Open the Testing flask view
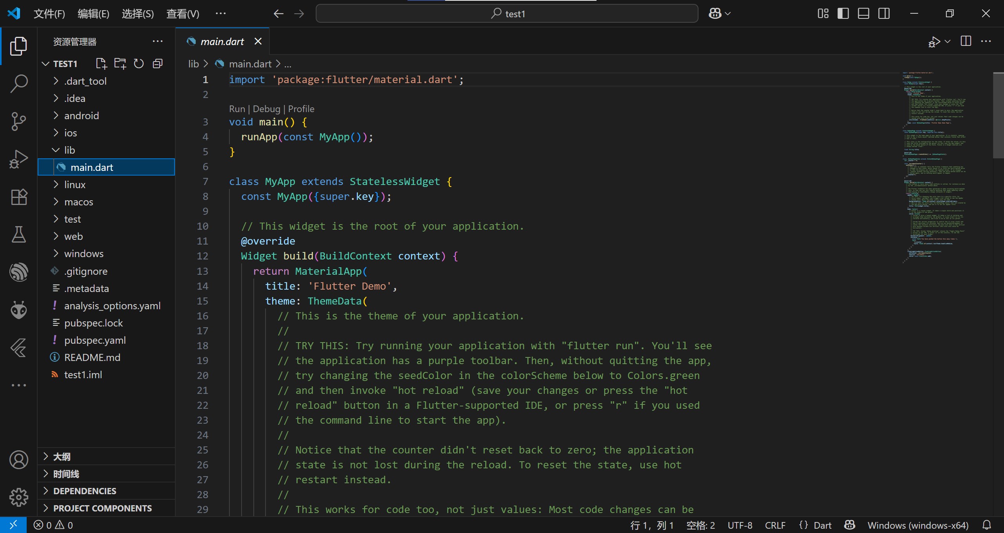The height and width of the screenshot is (533, 1004). tap(18, 234)
